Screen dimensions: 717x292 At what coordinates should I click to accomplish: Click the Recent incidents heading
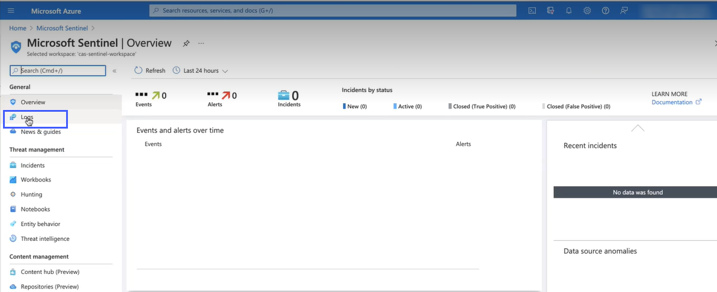click(590, 145)
